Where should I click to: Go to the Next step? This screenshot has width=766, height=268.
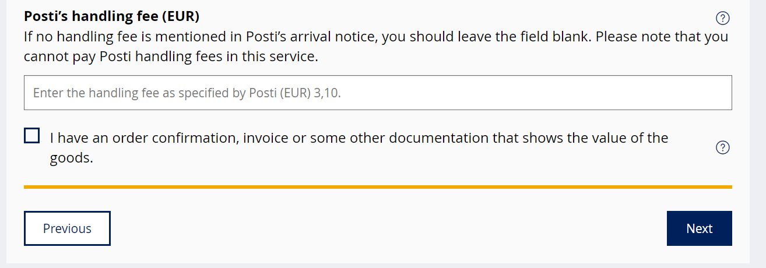699,228
